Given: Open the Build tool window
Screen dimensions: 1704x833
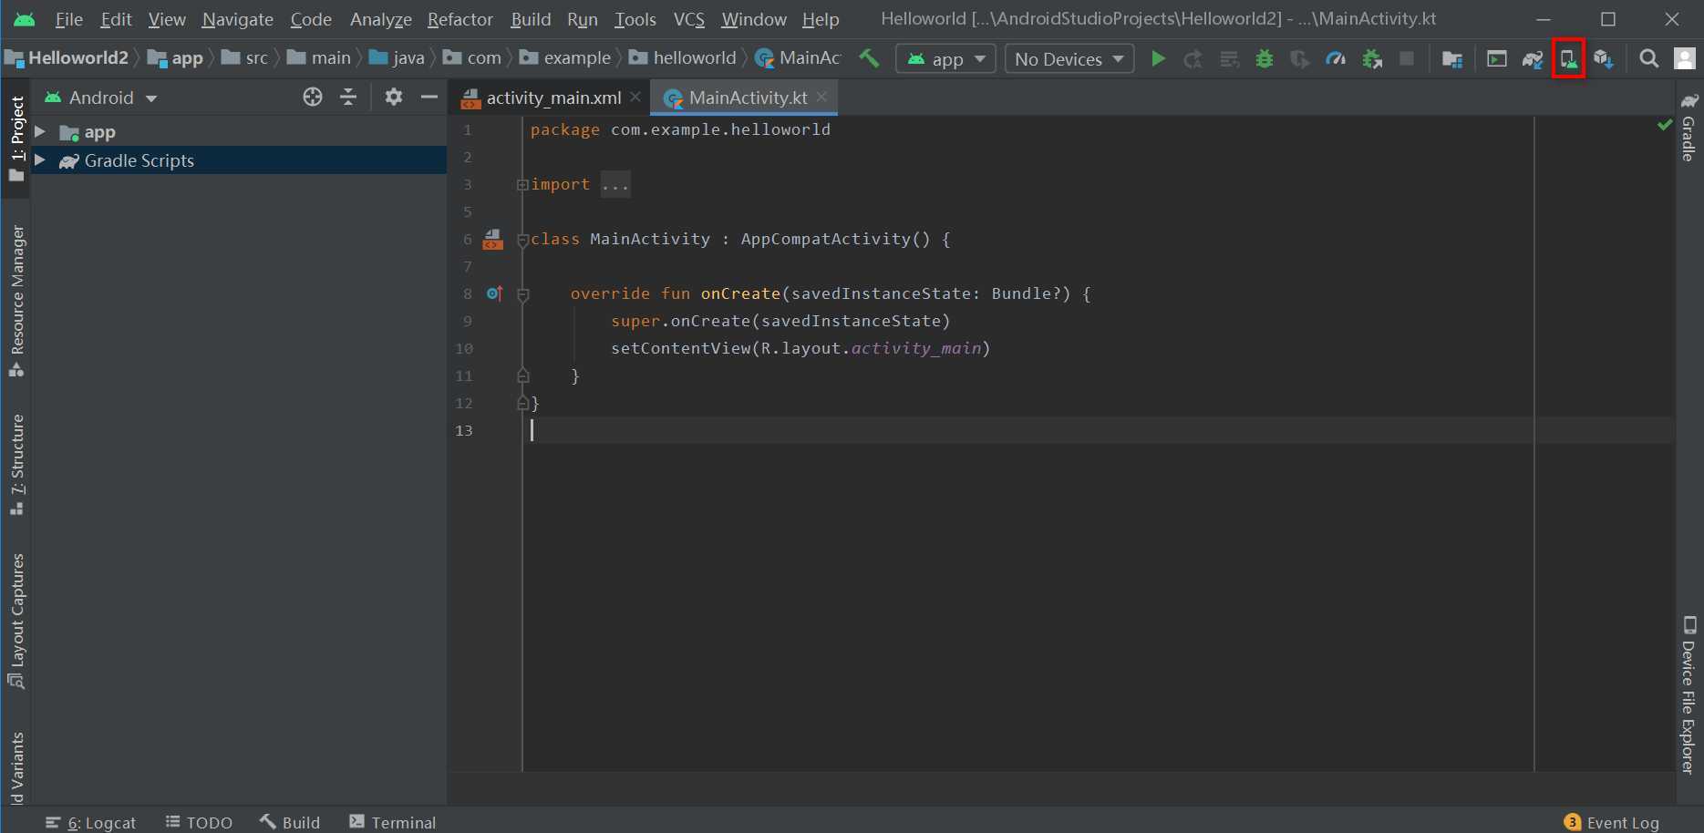Looking at the screenshot, I should click(290, 822).
